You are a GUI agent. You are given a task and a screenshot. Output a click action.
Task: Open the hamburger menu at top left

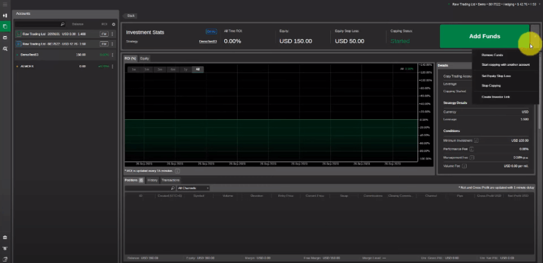coord(5,4)
